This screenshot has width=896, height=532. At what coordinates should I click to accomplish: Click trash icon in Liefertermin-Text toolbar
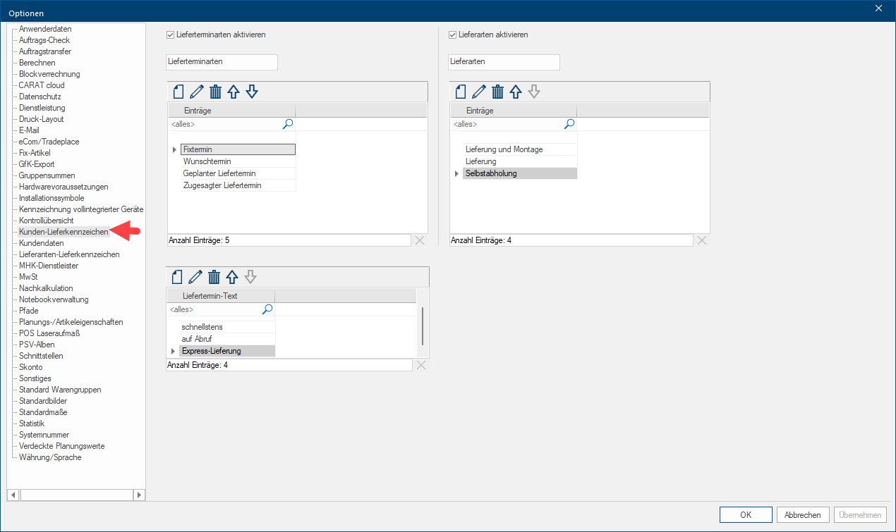point(214,277)
